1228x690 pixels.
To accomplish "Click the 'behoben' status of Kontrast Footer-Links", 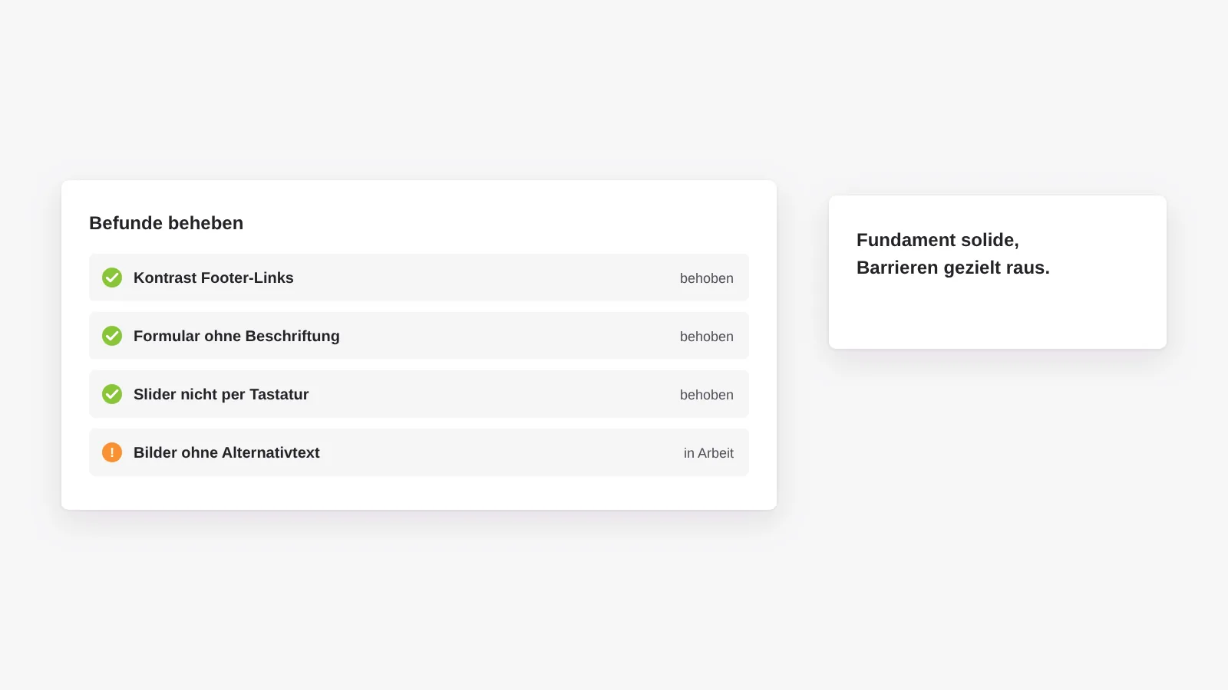I will coord(707,278).
